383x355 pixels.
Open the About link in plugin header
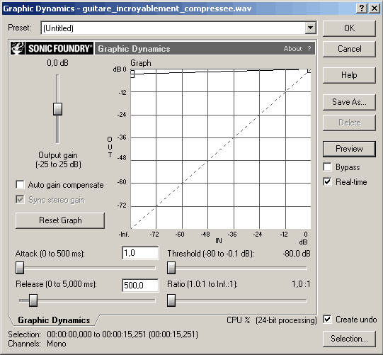pos(292,48)
